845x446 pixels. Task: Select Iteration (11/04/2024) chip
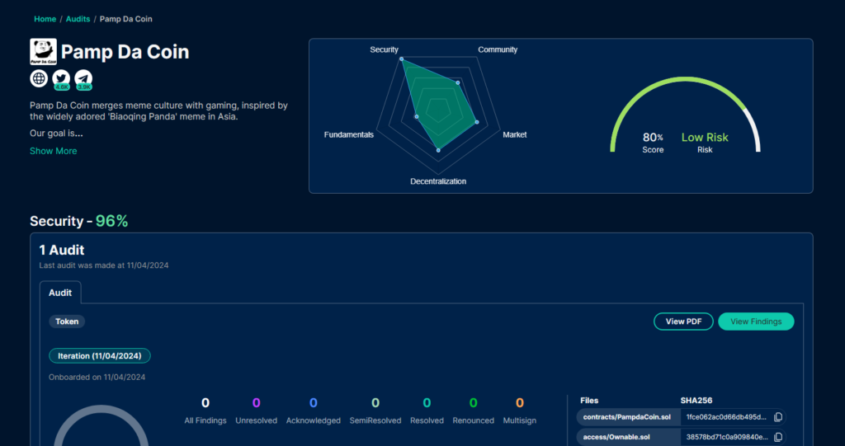coord(100,356)
